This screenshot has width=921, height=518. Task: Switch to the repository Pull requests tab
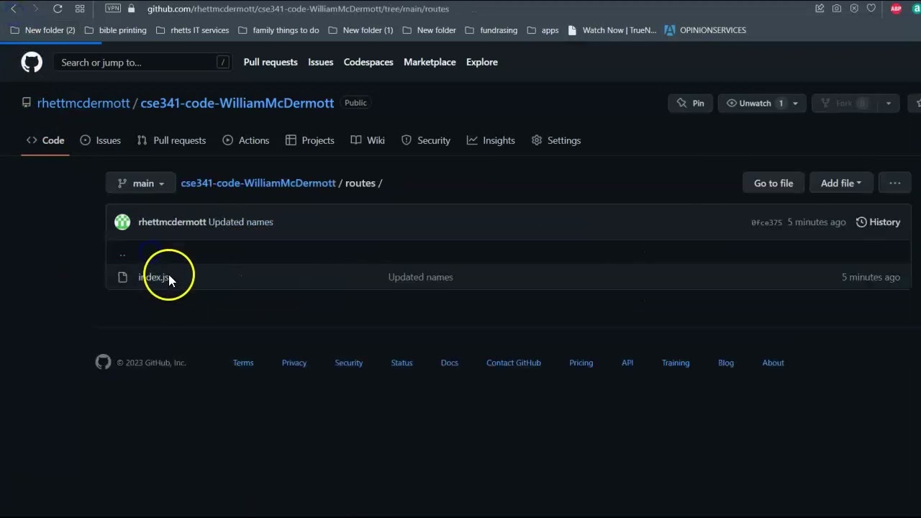tap(171, 140)
